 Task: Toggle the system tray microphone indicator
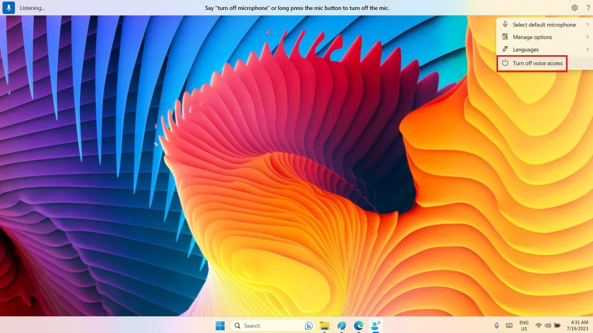click(496, 326)
